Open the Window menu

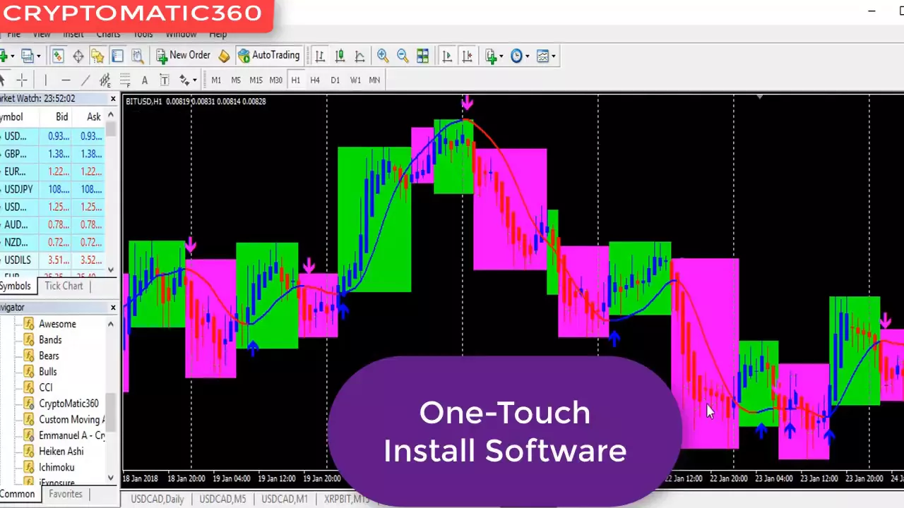point(181,34)
